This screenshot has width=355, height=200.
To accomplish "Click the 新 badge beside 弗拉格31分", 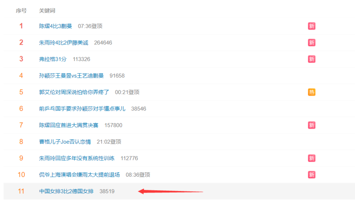I will coord(311,59).
